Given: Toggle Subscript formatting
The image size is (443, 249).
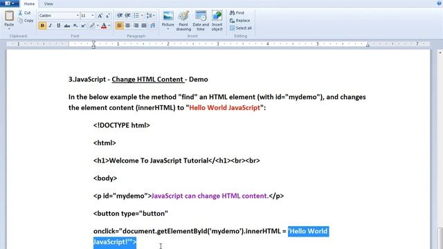Looking at the screenshot, I should (75, 26).
